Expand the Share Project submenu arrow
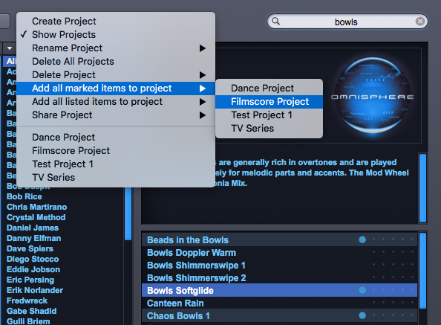Viewport: 441px width, 325px height. [202, 115]
